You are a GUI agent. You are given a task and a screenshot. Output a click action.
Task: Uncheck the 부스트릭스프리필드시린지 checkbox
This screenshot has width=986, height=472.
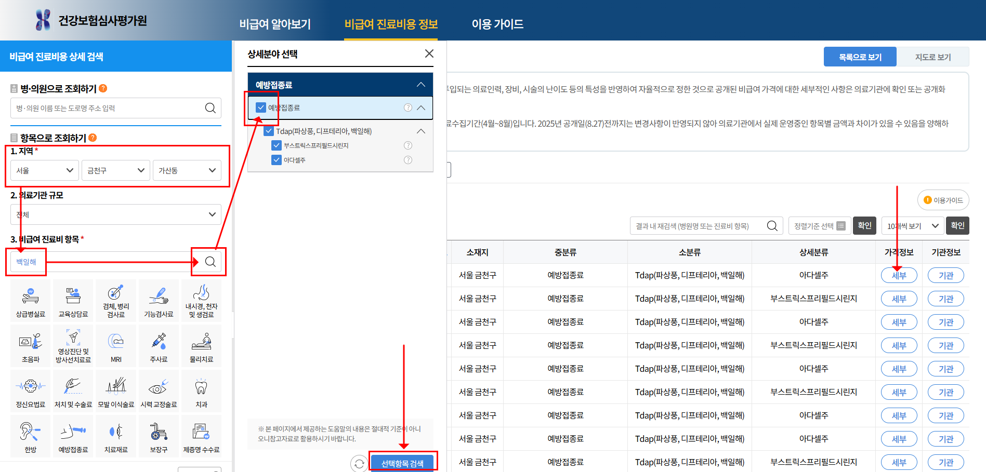click(x=277, y=145)
